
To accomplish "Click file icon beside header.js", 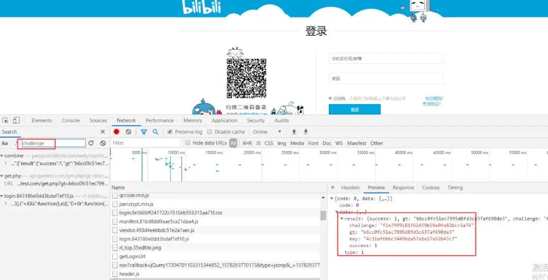I will 115,274.
